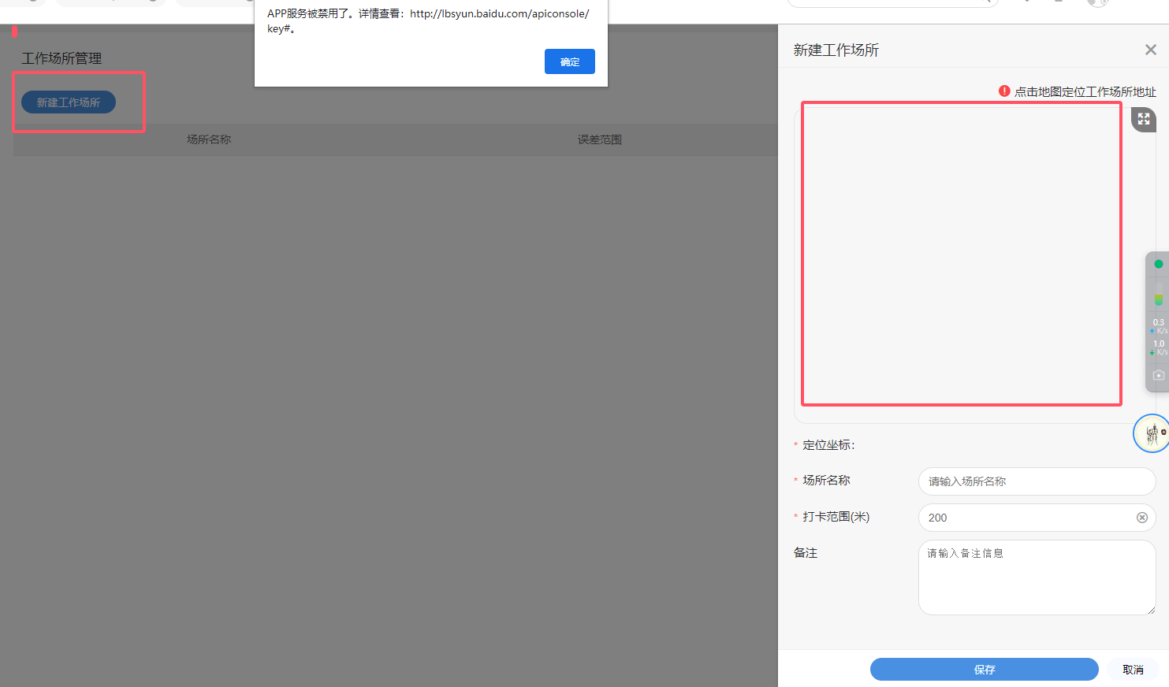Click the fullscreen map expand icon

pos(1144,119)
